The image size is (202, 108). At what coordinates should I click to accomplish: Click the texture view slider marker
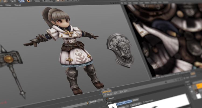pos(166,82)
